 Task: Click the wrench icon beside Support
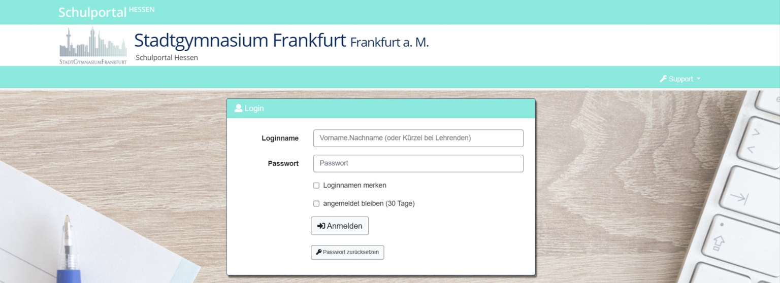pos(663,79)
